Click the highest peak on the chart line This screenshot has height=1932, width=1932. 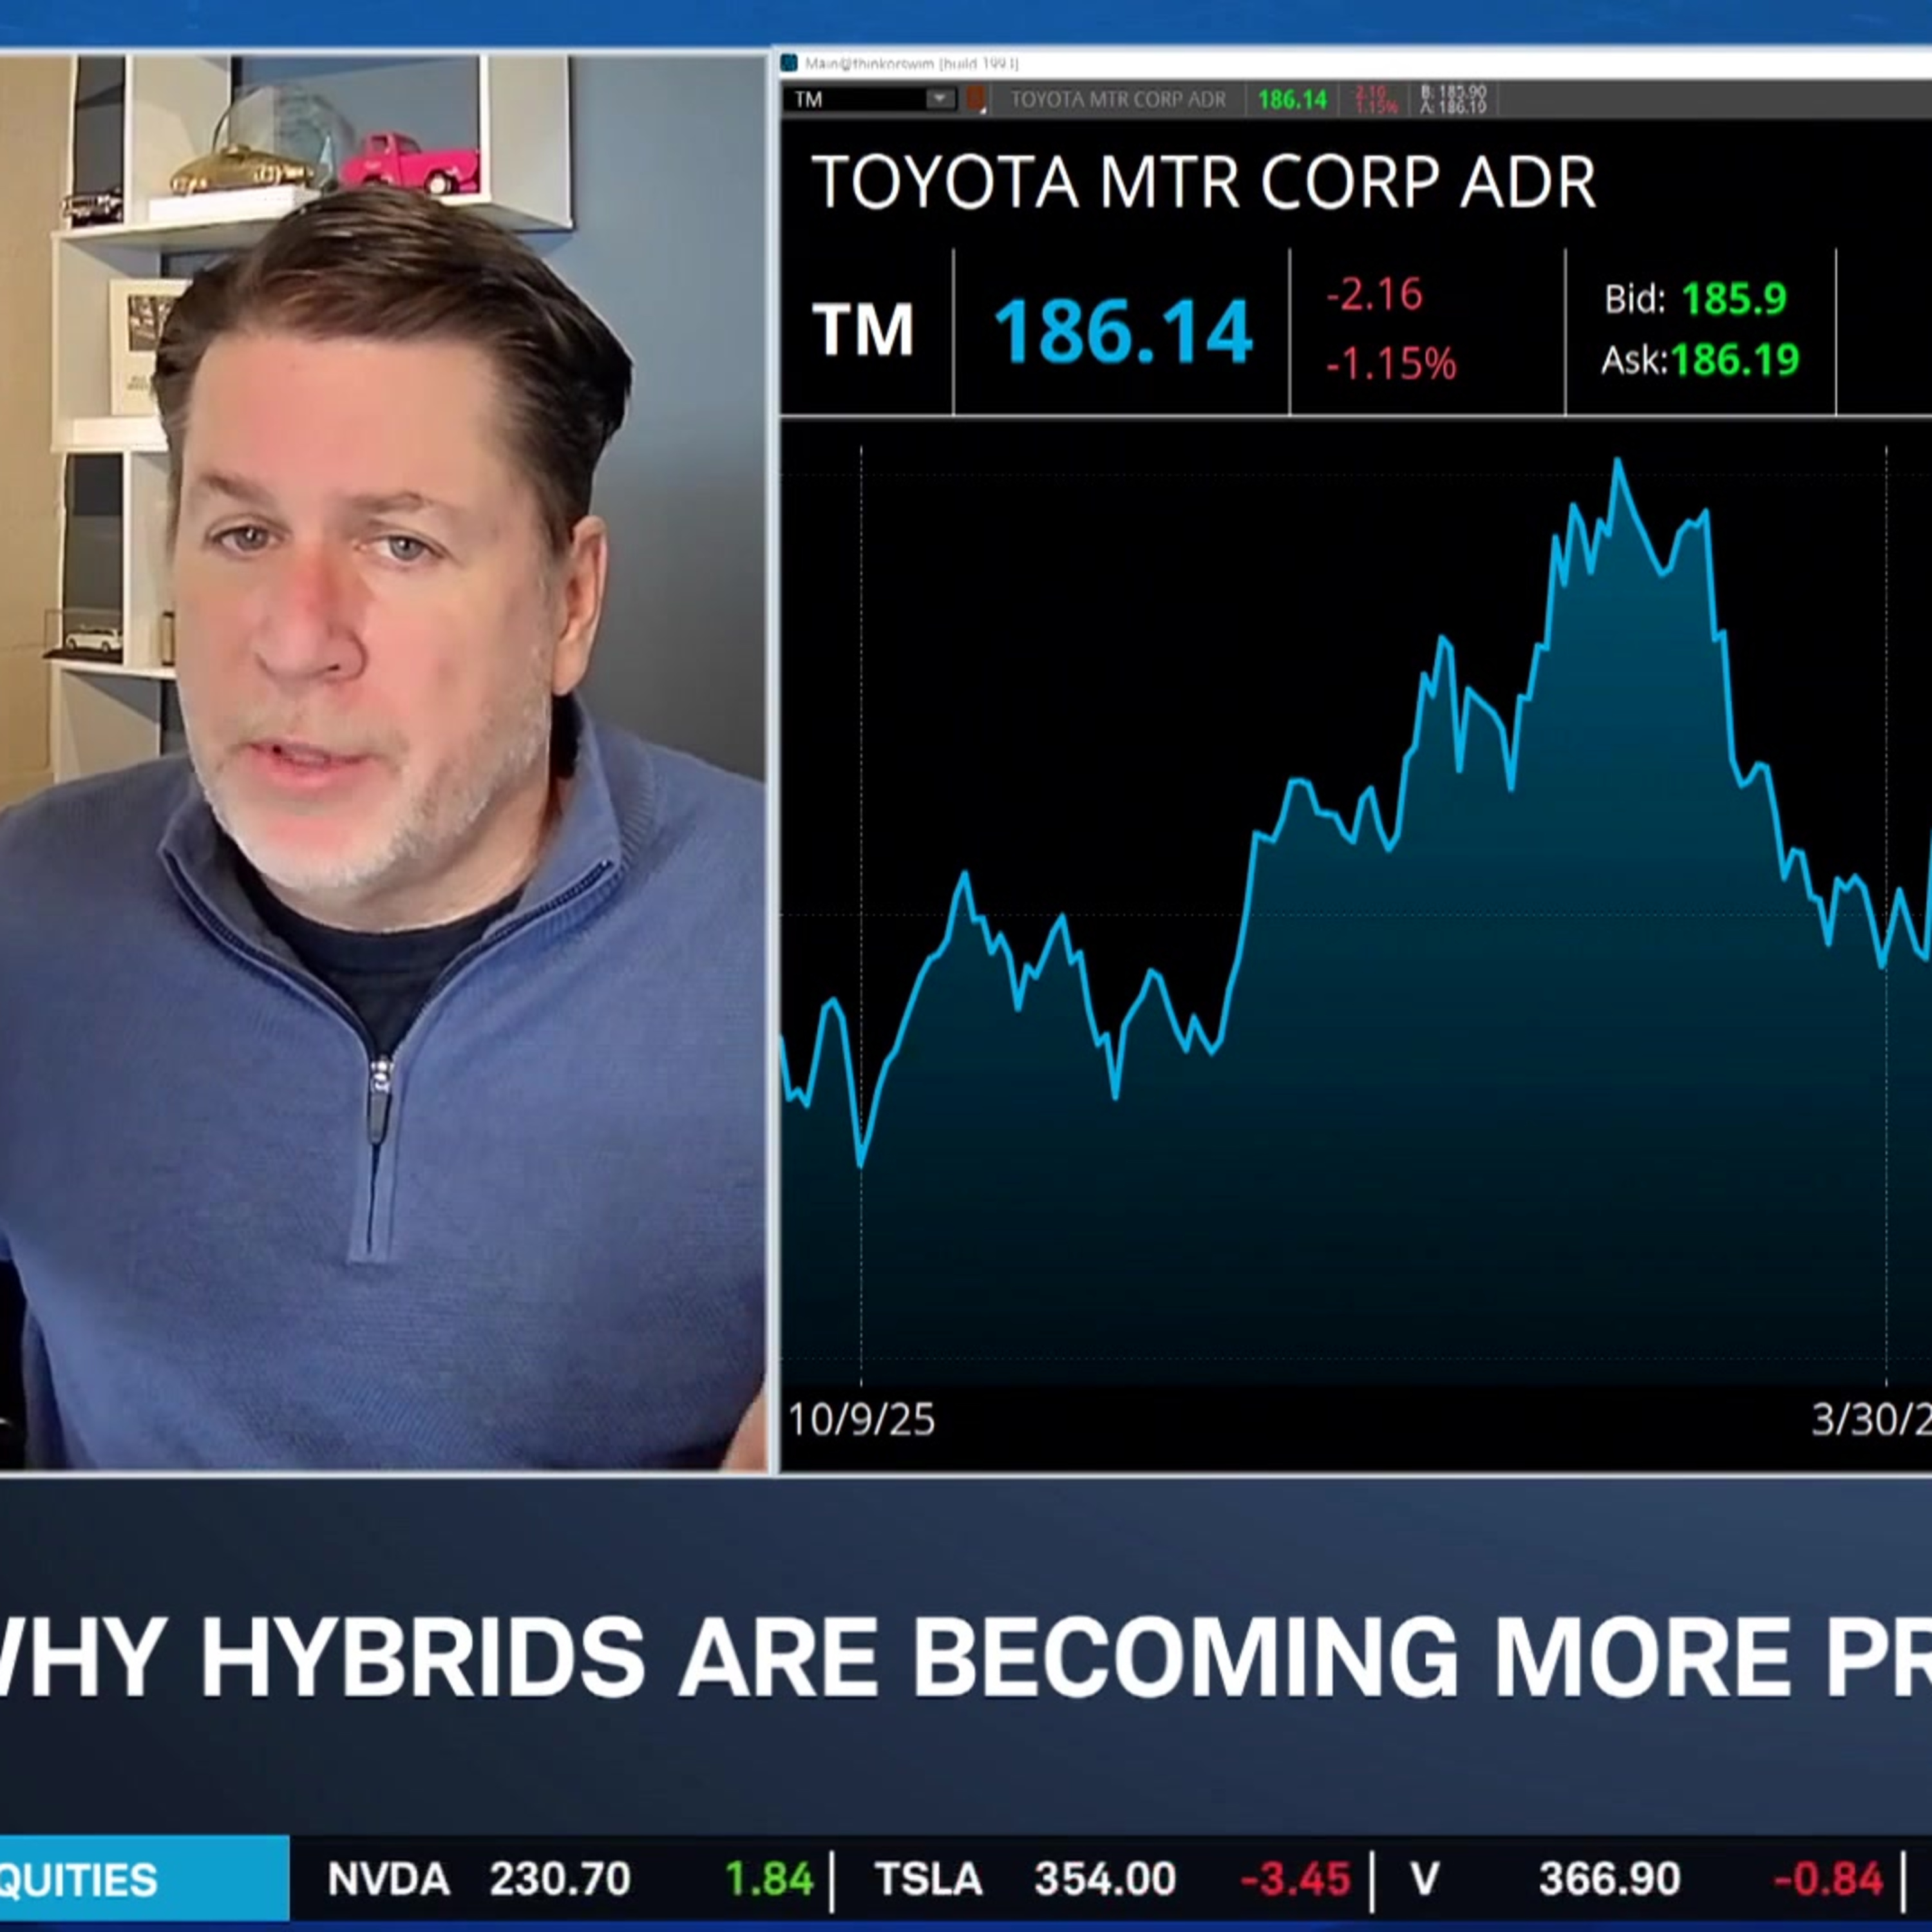[x=1617, y=461]
